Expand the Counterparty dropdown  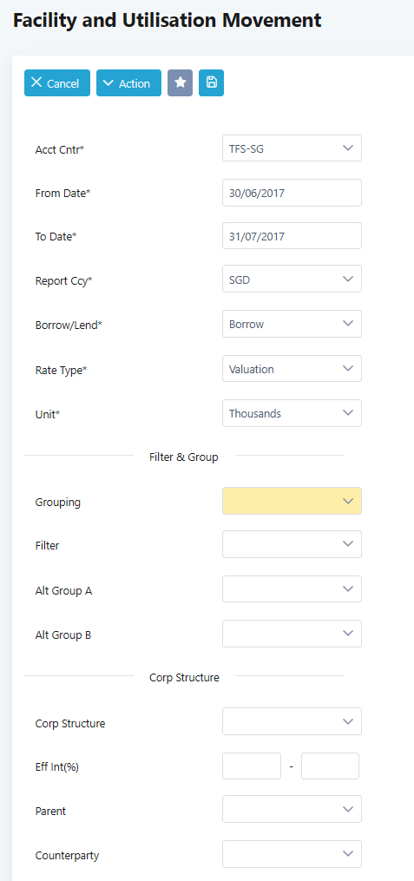pyautogui.click(x=292, y=854)
